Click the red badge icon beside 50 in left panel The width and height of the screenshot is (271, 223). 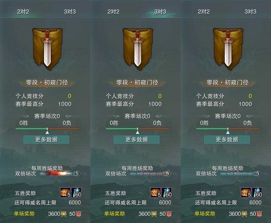pyautogui.click(x=79, y=214)
